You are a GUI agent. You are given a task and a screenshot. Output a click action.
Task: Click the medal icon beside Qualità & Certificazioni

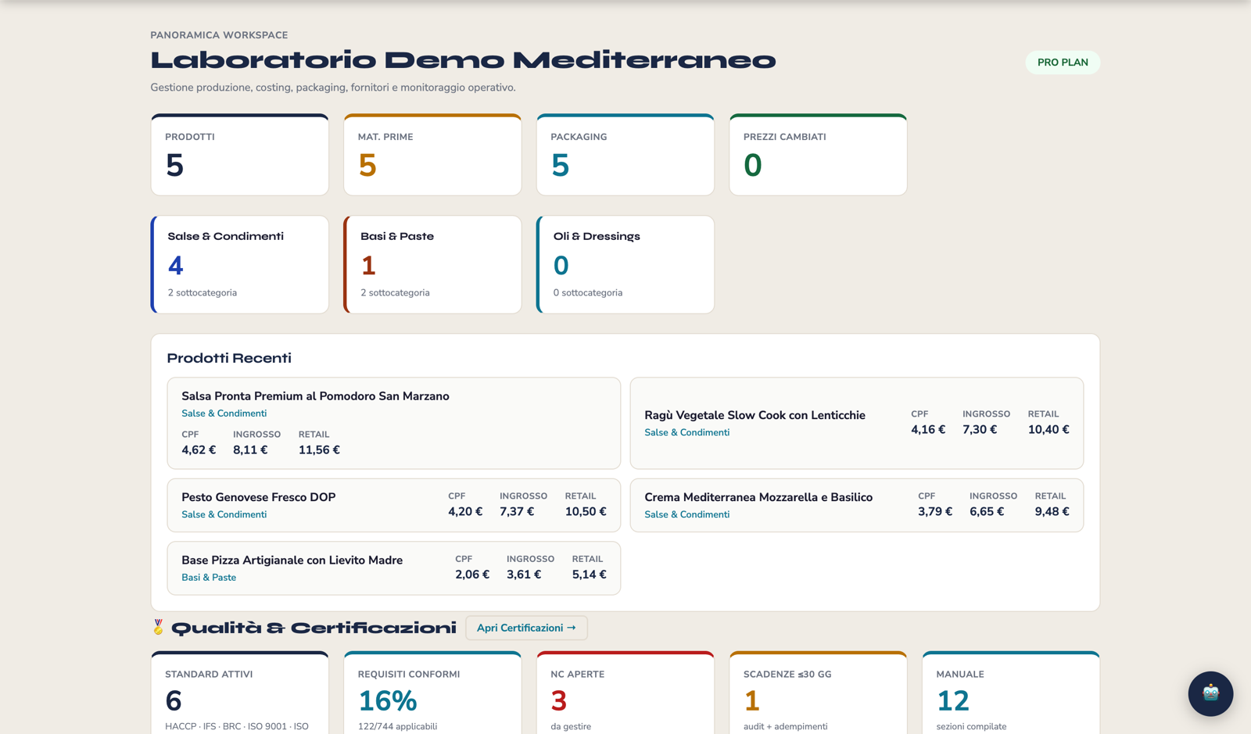pos(158,628)
